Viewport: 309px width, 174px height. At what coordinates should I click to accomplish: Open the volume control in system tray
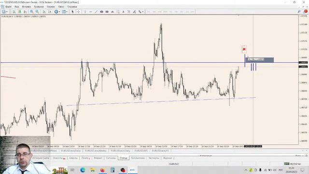click(275, 170)
